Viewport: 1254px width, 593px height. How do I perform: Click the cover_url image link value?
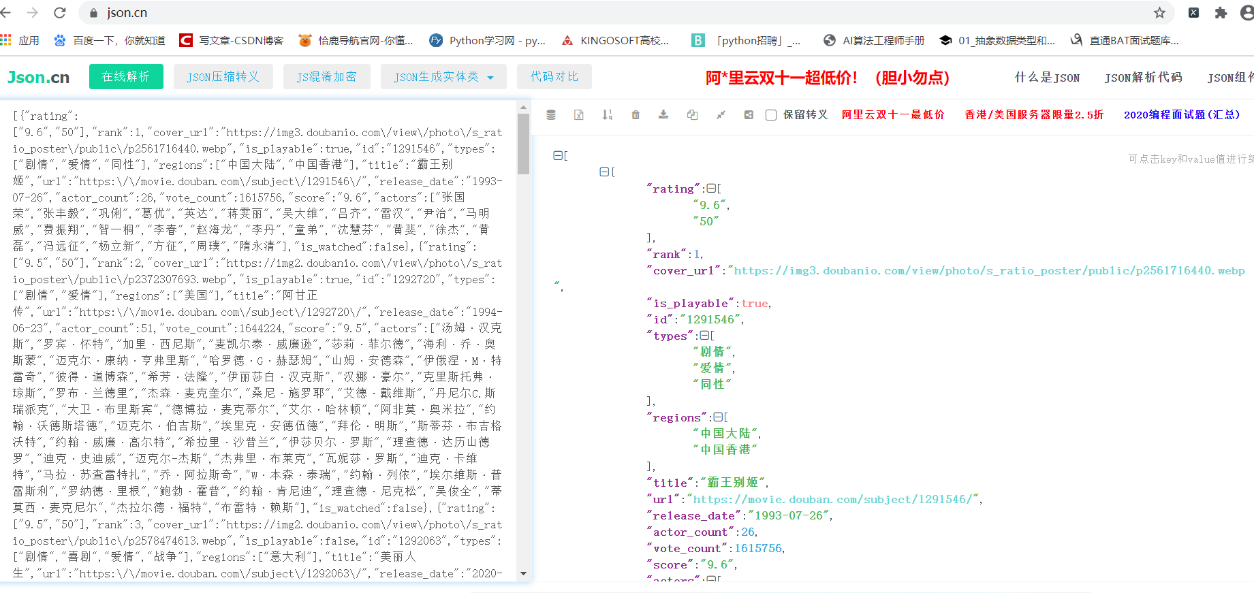pyautogui.click(x=989, y=270)
